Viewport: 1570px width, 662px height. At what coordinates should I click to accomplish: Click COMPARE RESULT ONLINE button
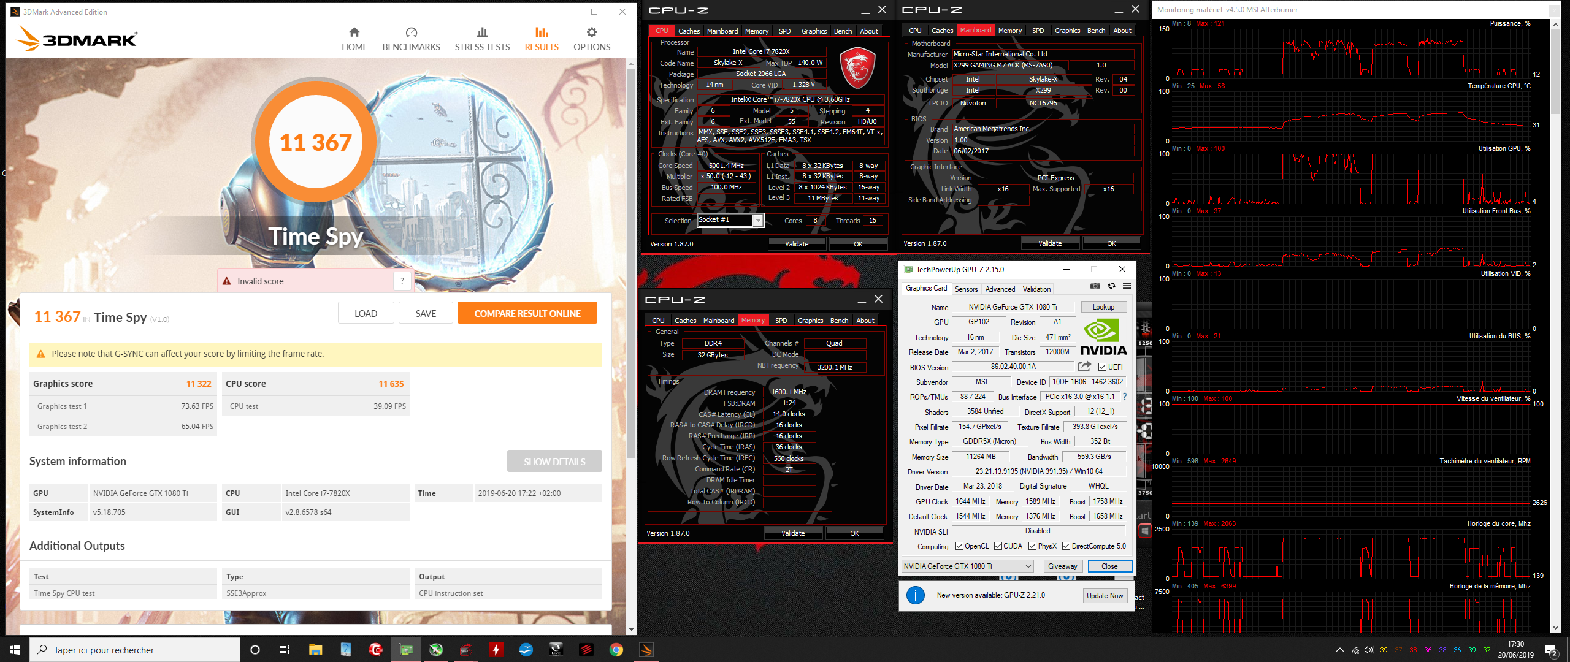click(527, 313)
